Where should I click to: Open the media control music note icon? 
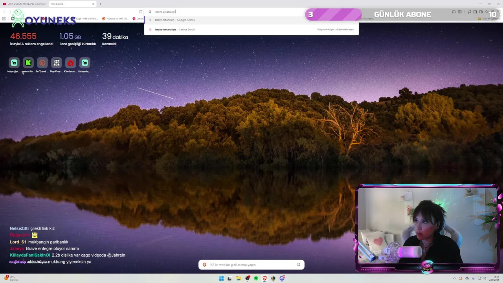[x=470, y=12]
